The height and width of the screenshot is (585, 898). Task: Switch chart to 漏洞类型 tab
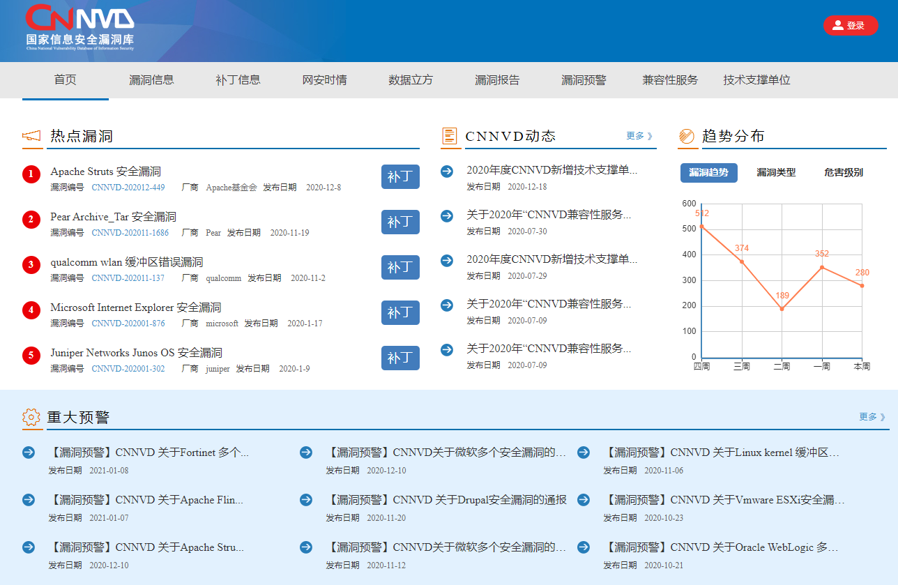point(776,173)
